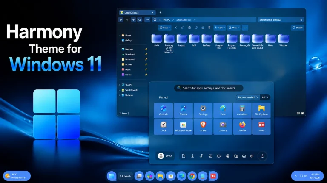
Task: Open the Sort dropdown menu
Action: pyautogui.click(x=220, y=28)
